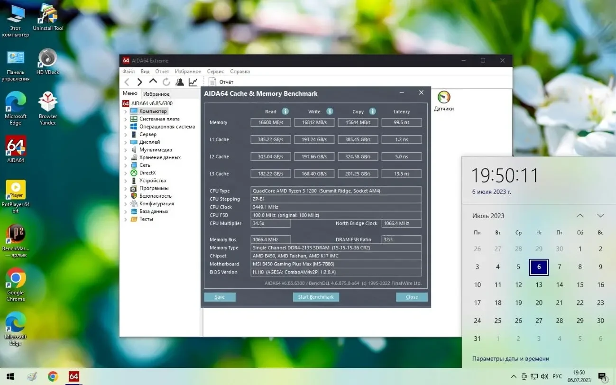Open Google Chrome from the taskbar
The width and height of the screenshot is (616, 385).
coord(53,376)
